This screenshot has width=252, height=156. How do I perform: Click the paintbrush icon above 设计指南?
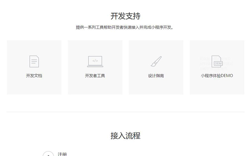[156, 61]
